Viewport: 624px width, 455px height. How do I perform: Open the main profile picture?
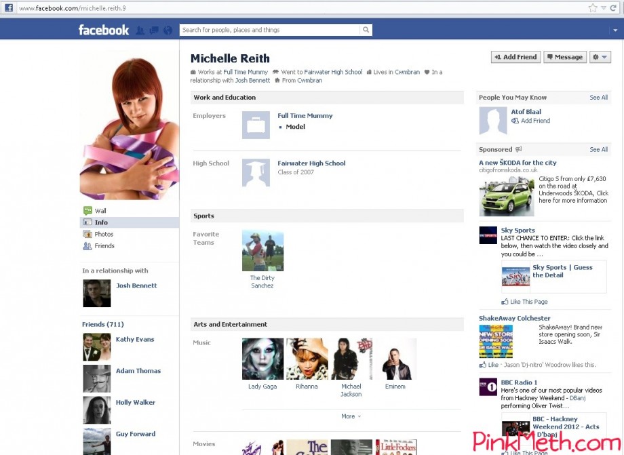130,125
